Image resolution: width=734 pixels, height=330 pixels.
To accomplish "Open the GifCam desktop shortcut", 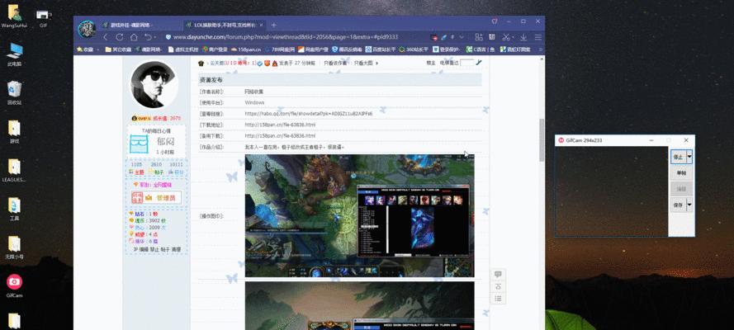I will coord(14,282).
